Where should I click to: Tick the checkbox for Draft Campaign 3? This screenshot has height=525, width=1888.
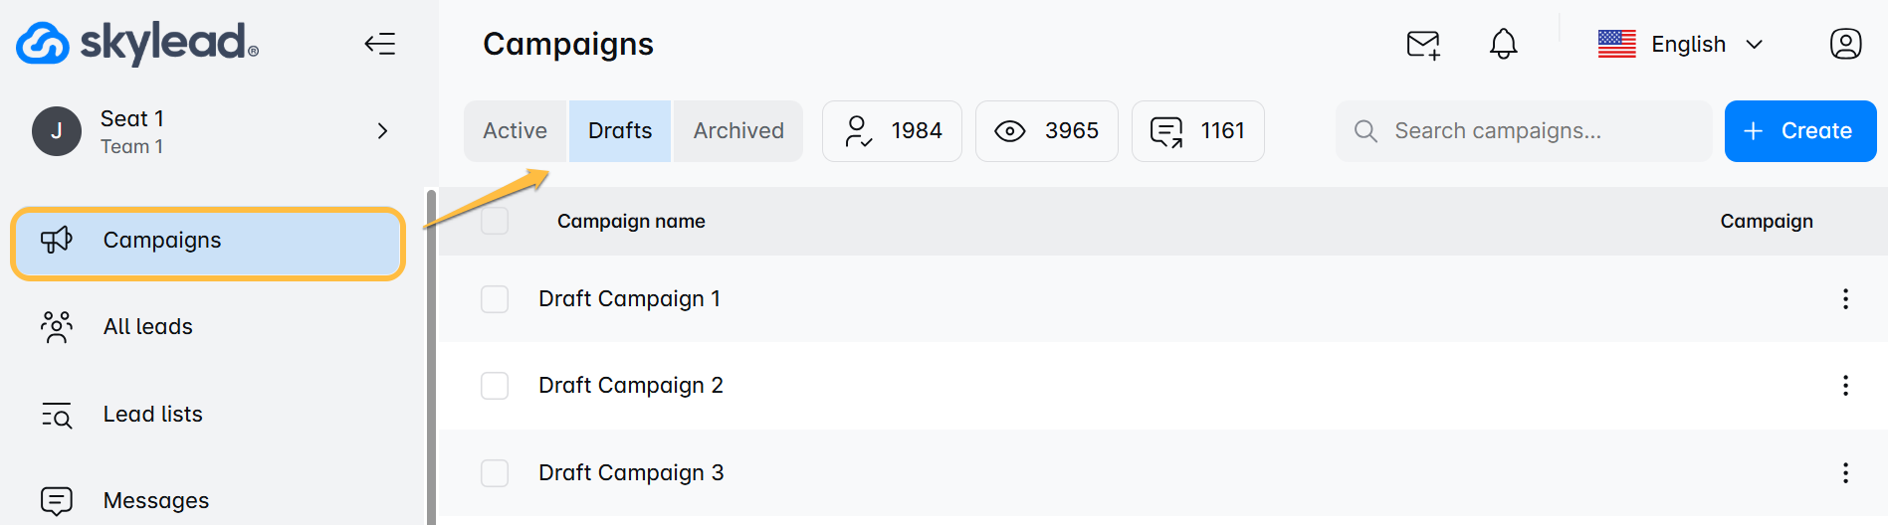pos(495,473)
